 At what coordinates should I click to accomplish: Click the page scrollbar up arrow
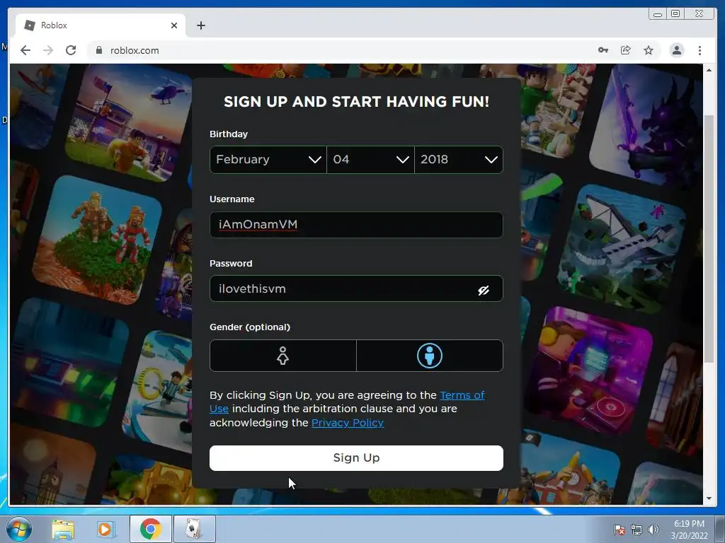click(709, 70)
